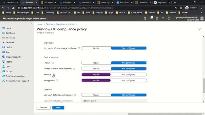The height and width of the screenshot is (115, 205).
Task: Open the help question mark
Action: [163, 19]
